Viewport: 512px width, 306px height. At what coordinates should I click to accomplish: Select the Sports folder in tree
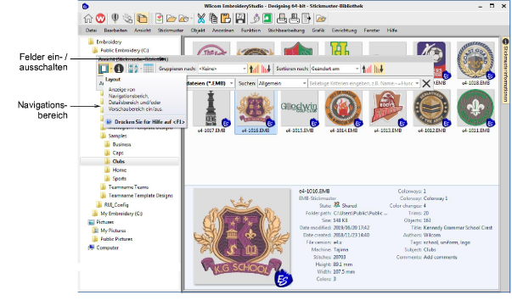(119, 179)
